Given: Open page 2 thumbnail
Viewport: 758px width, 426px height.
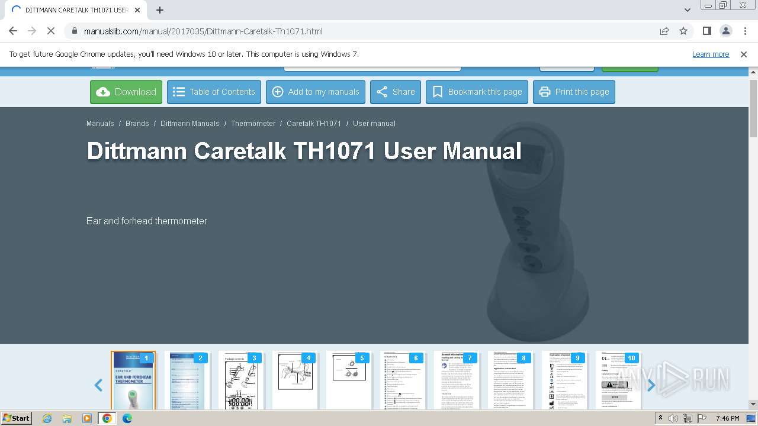Looking at the screenshot, I should pyautogui.click(x=187, y=380).
